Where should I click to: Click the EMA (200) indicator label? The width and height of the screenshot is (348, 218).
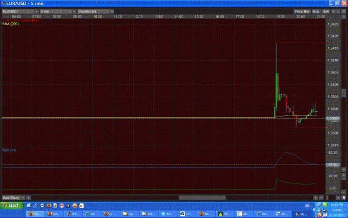pyautogui.click(x=11, y=24)
